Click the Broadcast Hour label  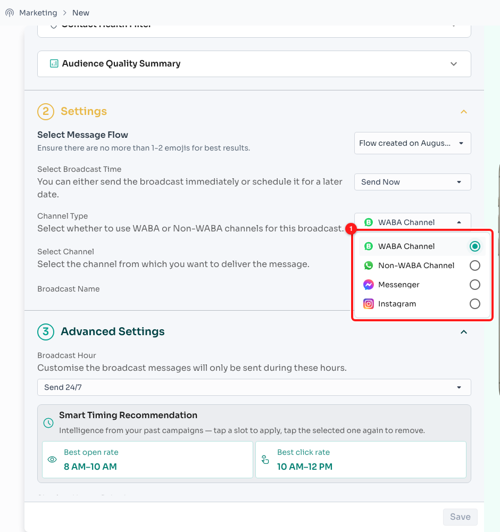coord(66,355)
